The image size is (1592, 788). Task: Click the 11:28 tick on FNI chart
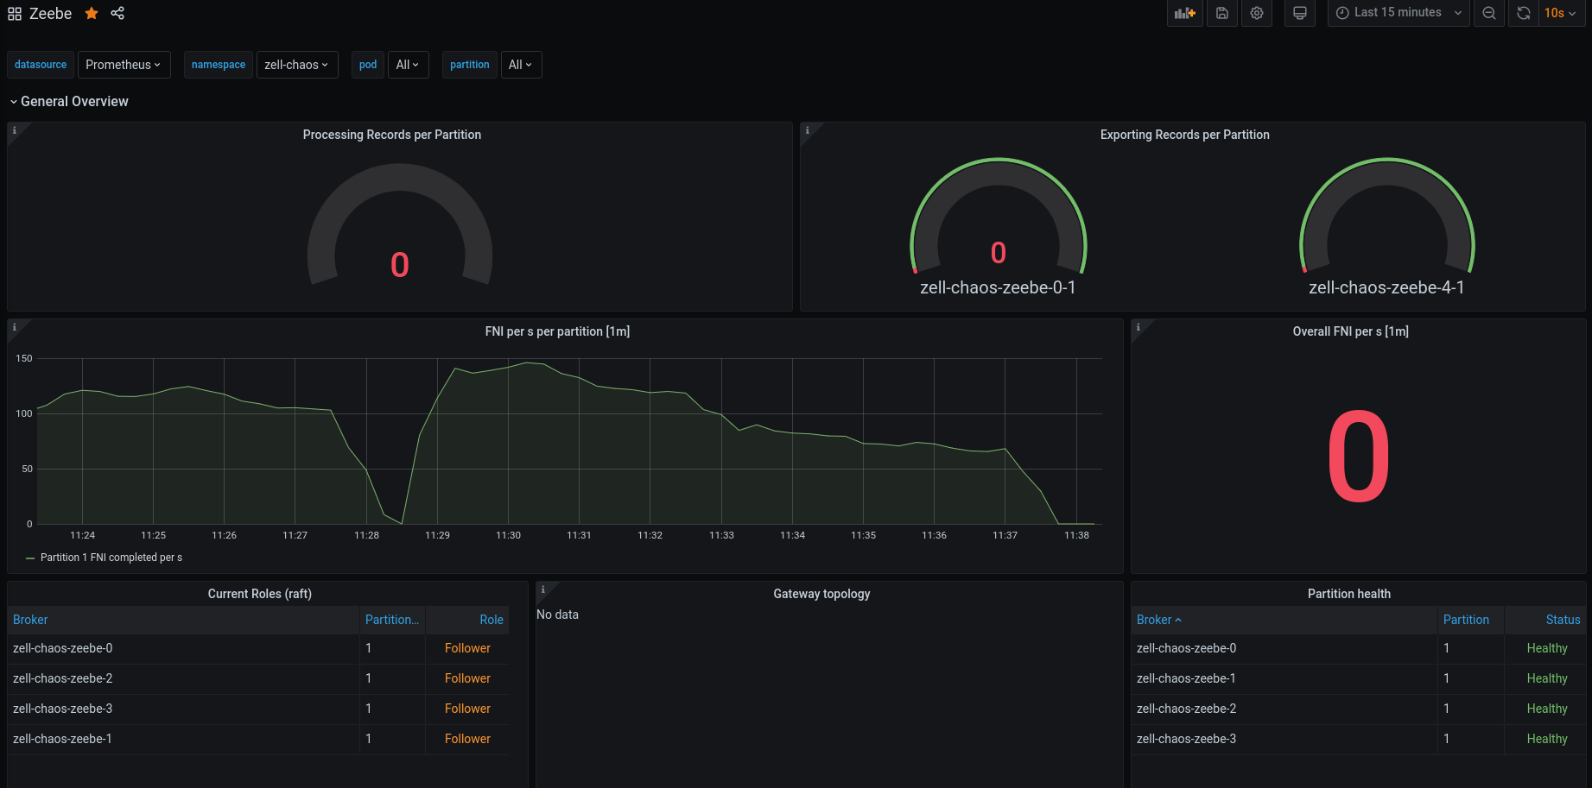click(367, 535)
